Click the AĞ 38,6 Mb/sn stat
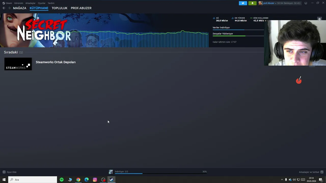326x183 pixels. point(220,19)
